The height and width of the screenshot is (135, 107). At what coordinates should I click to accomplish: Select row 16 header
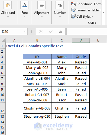point(3,133)
